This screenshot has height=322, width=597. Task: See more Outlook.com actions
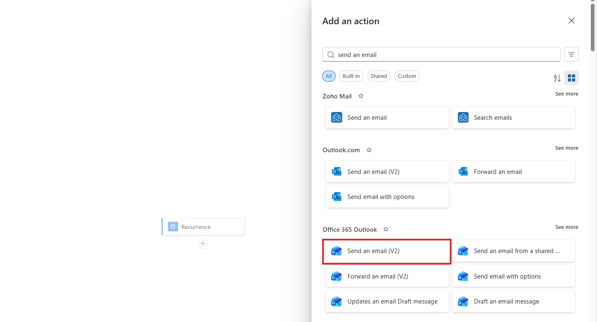567,148
